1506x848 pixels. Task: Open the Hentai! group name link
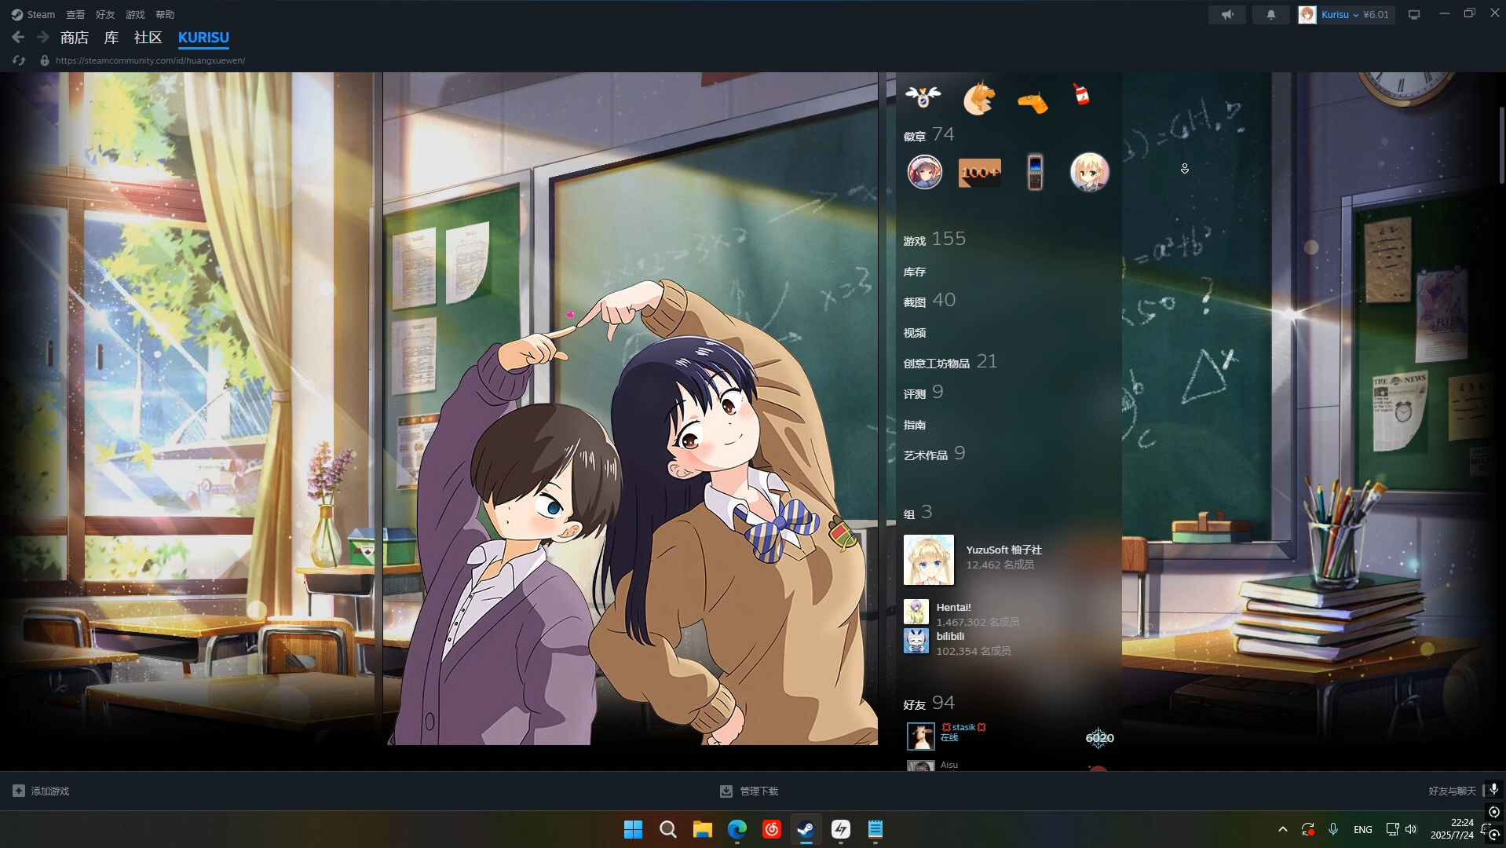[953, 607]
